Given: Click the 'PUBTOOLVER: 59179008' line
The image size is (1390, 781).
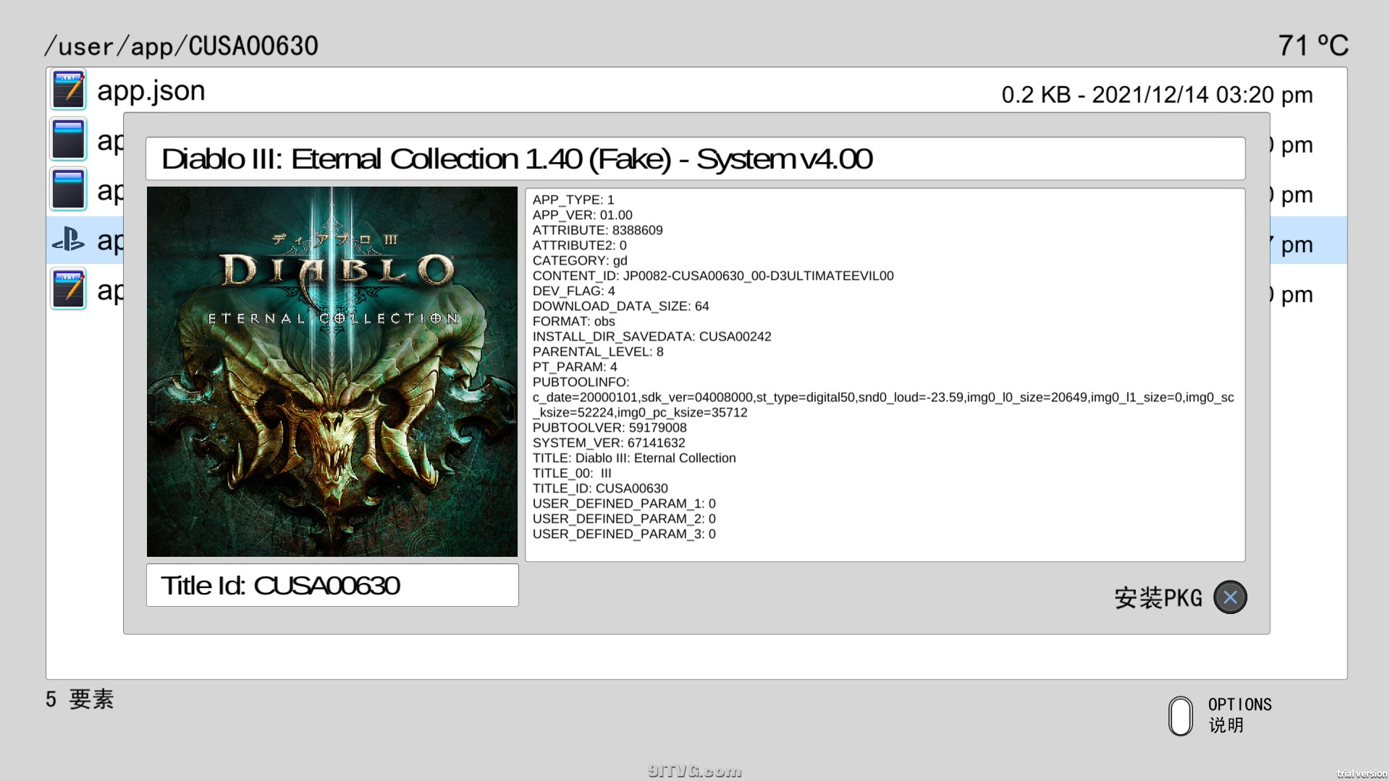Looking at the screenshot, I should click(x=610, y=427).
